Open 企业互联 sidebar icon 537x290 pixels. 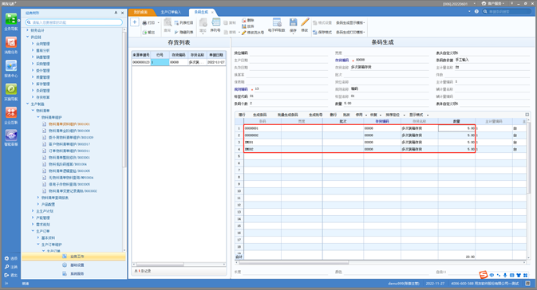(11, 112)
